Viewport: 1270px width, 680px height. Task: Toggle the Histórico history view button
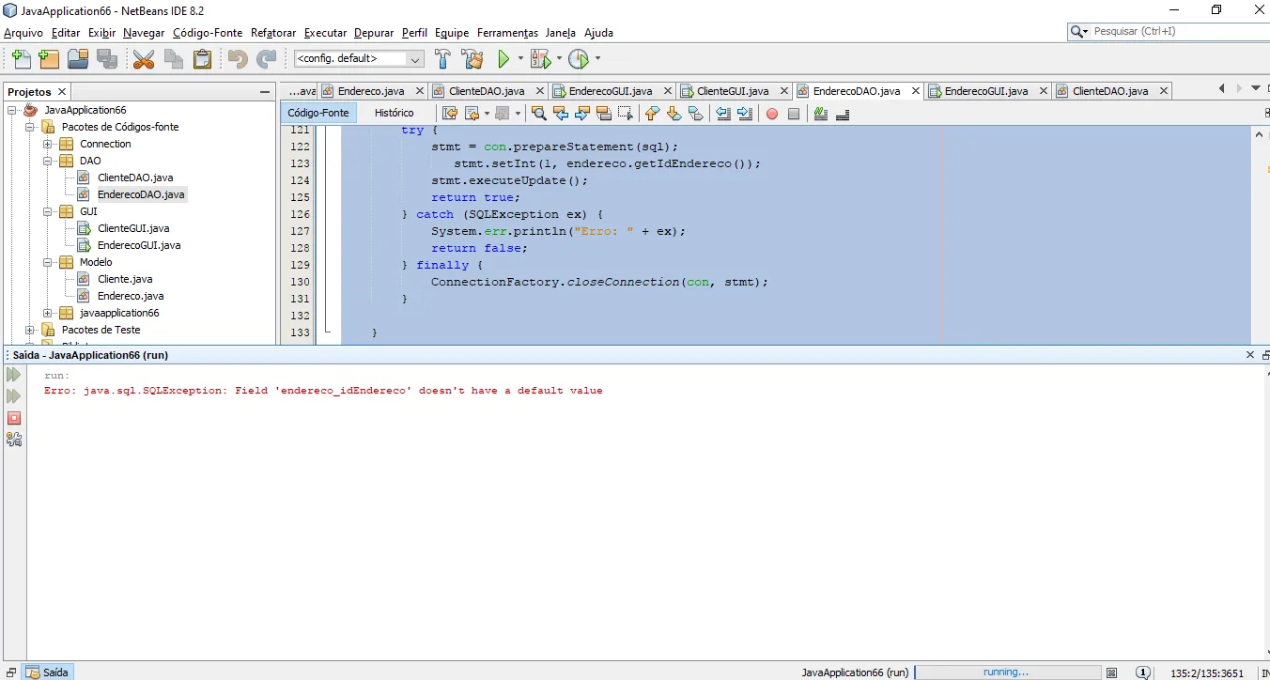tap(394, 113)
